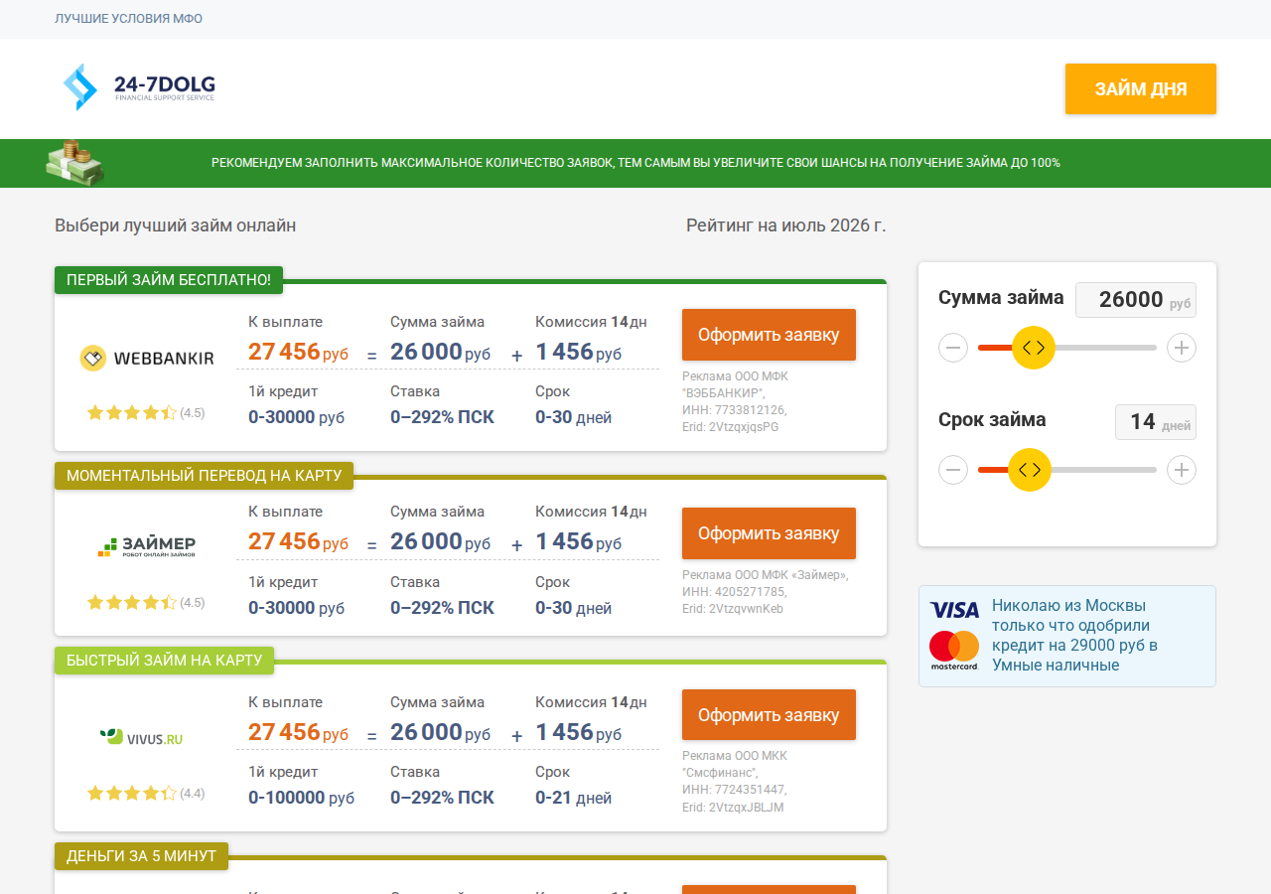The width and height of the screenshot is (1271, 894).
Task: Click the Выбери лучший займ онлайн heading
Action: tap(176, 225)
